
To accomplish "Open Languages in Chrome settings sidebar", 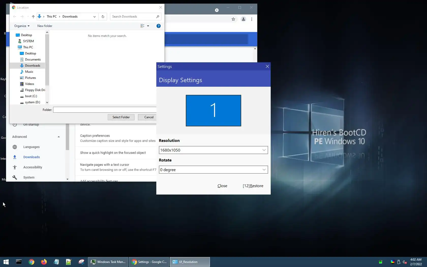I will (32, 147).
